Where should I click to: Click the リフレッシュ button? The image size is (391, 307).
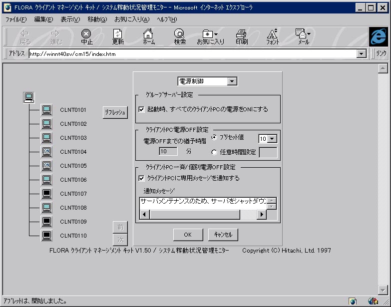coord(115,112)
